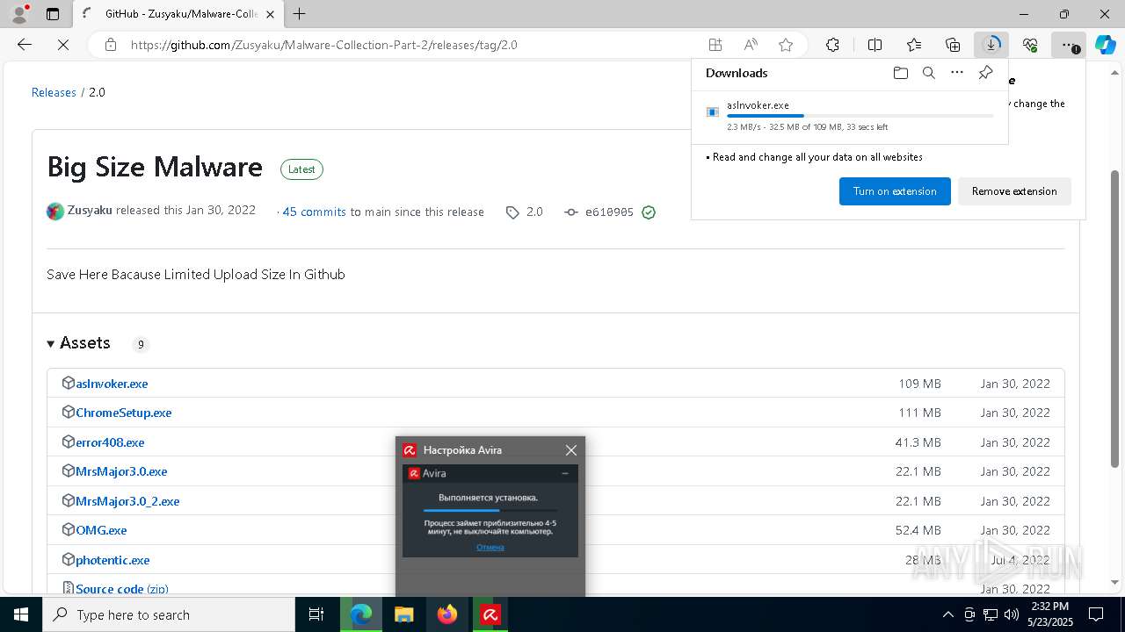Image resolution: width=1125 pixels, height=632 pixels.
Task: Click taskbar search box
Action: [x=169, y=614]
